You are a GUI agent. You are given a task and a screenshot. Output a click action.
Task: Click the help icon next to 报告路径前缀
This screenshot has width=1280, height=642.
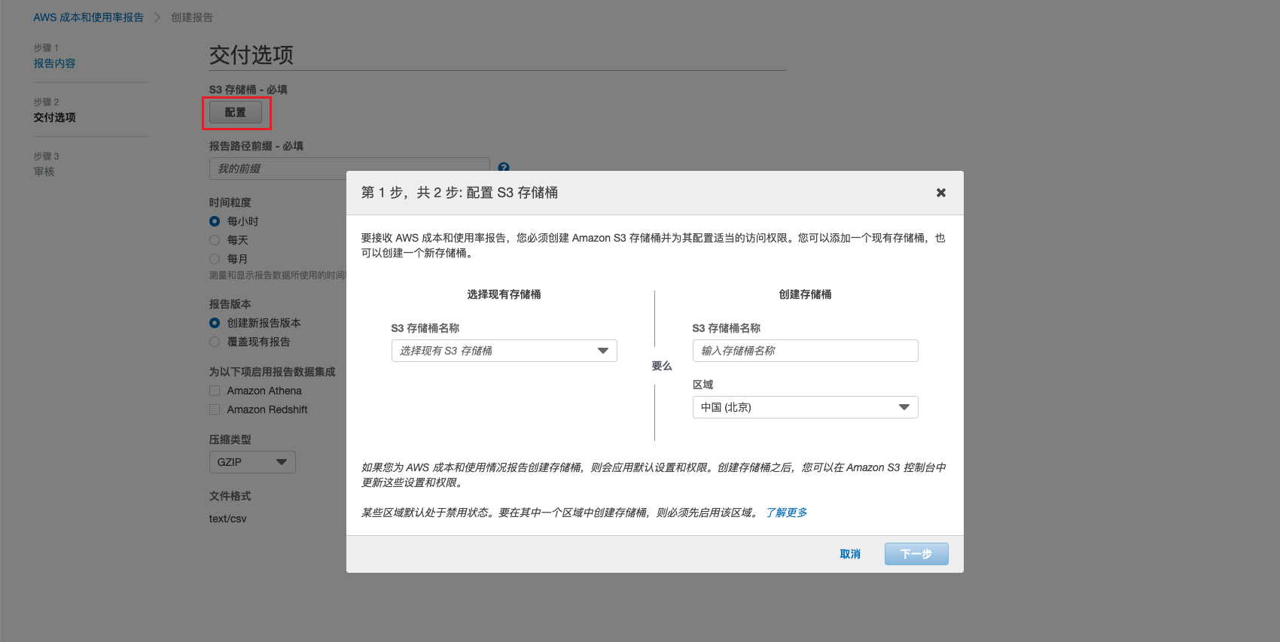point(504,167)
